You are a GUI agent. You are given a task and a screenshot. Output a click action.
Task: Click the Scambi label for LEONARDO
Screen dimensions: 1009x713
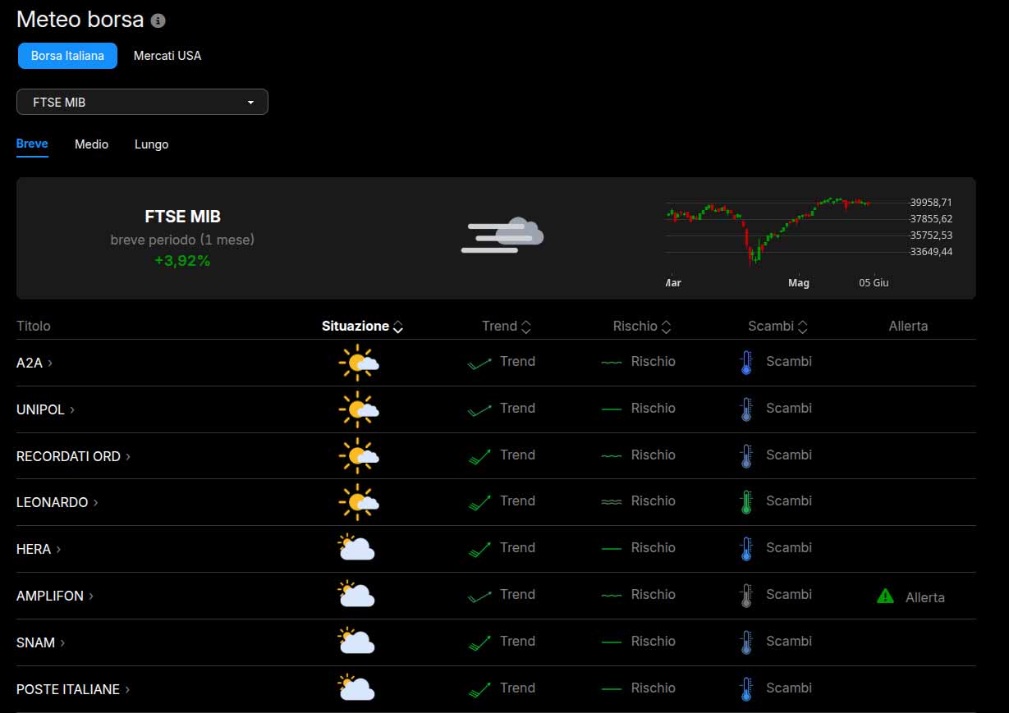click(789, 500)
